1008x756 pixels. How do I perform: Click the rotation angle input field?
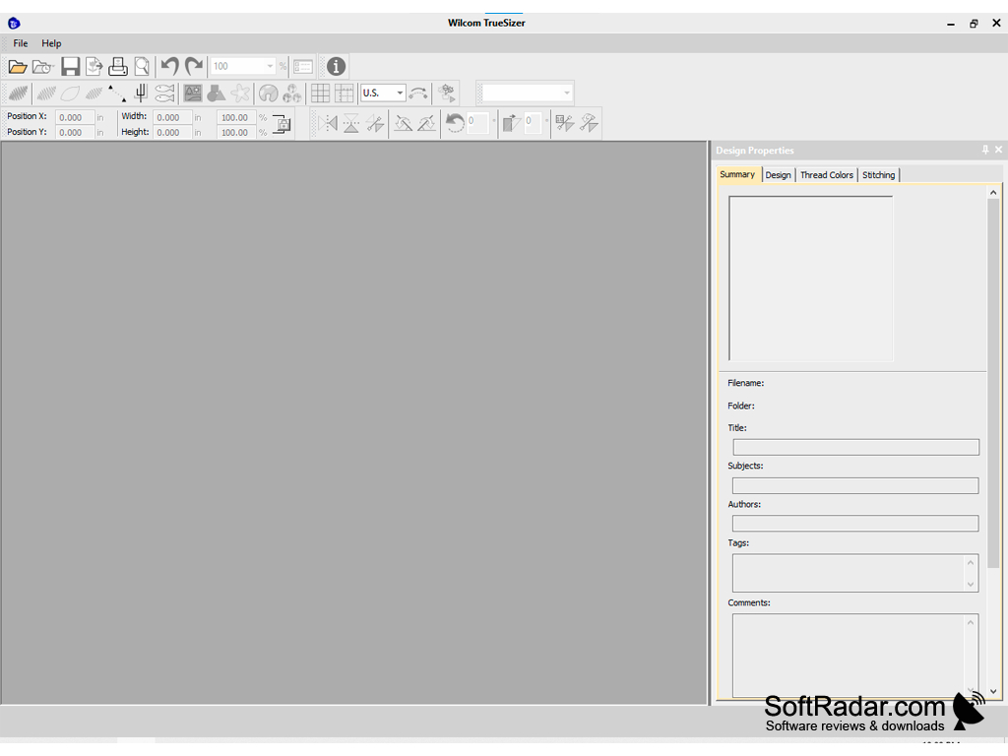tap(477, 122)
